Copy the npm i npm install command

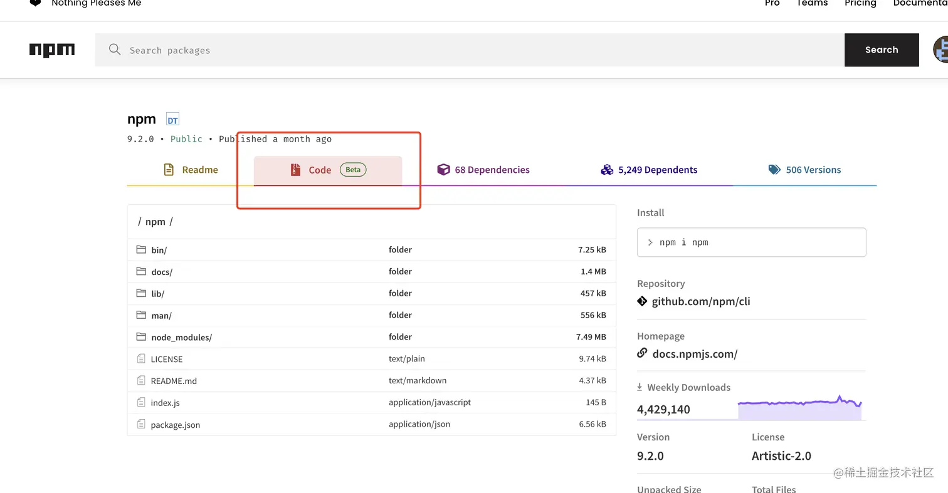tap(751, 242)
